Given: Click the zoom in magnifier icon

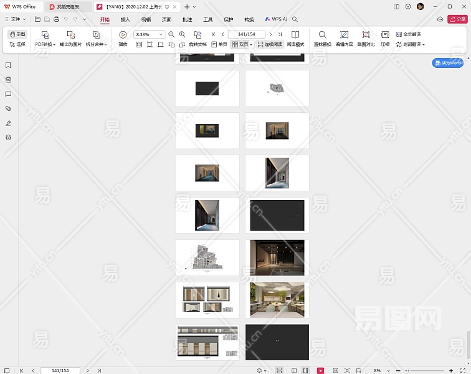Looking at the screenshot, I should click(x=182, y=35).
